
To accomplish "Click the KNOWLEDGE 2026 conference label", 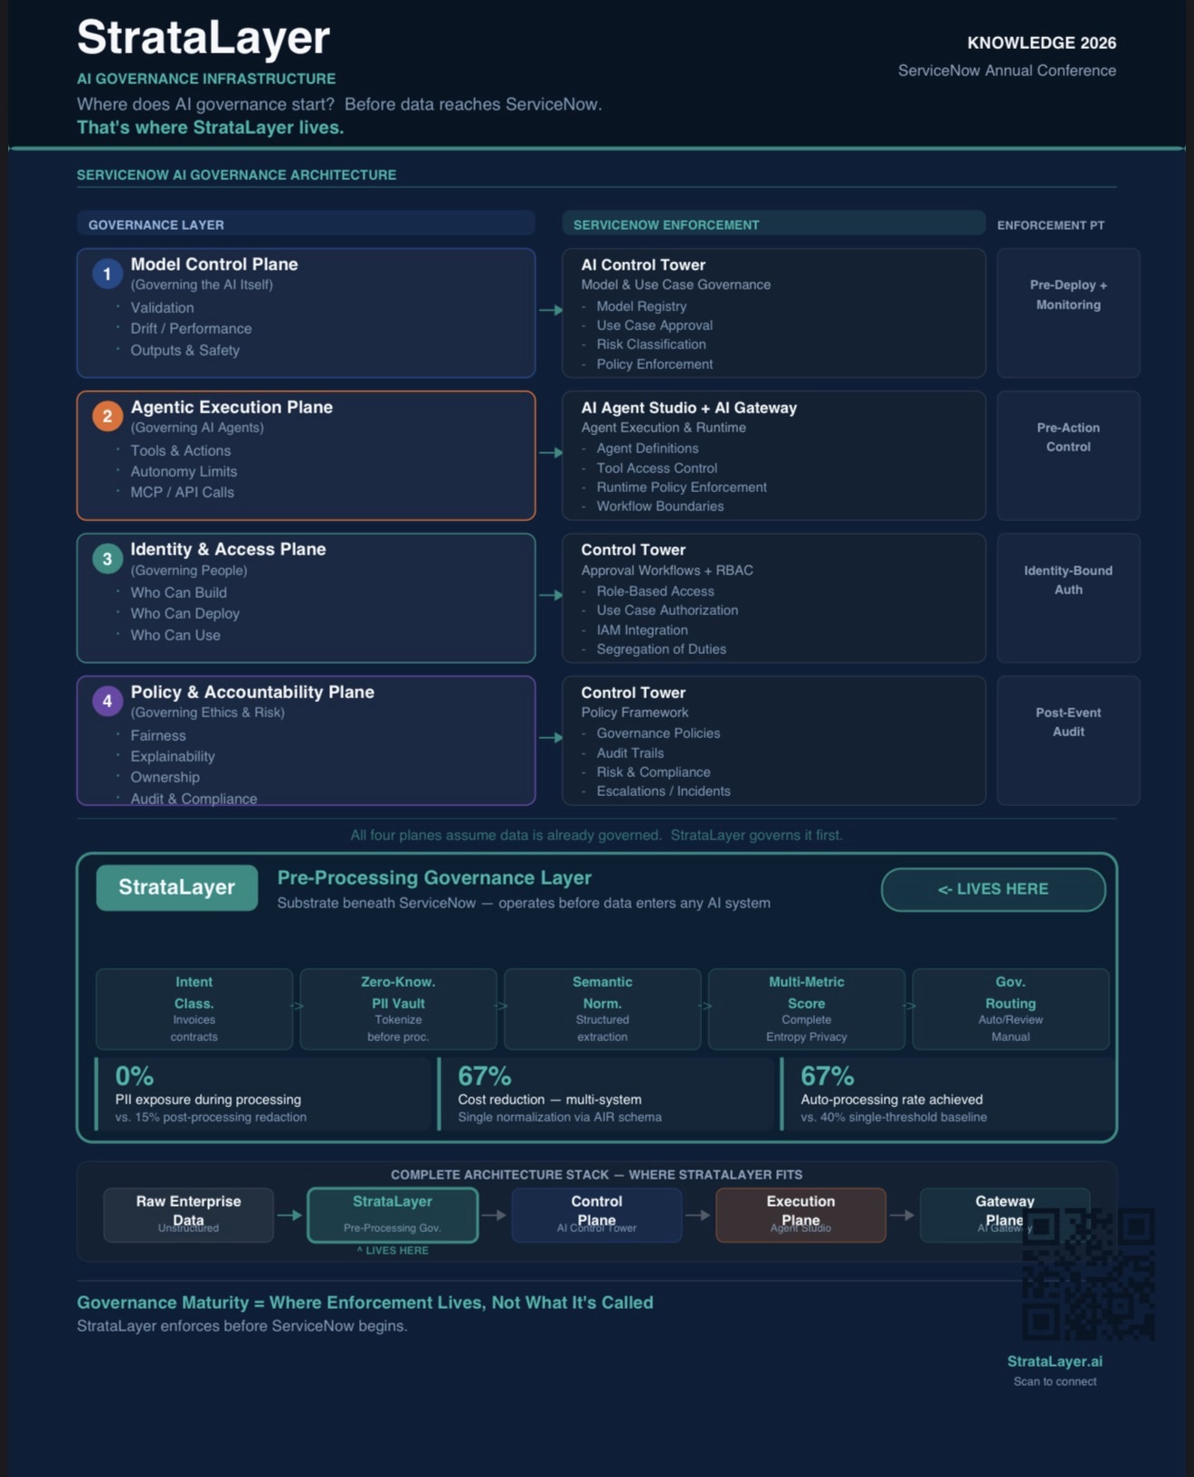I will pos(1042,43).
